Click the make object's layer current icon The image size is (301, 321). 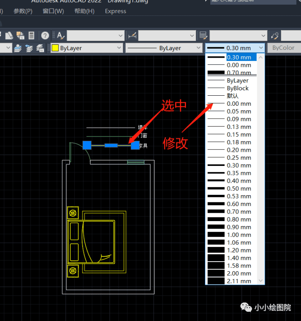point(18,48)
